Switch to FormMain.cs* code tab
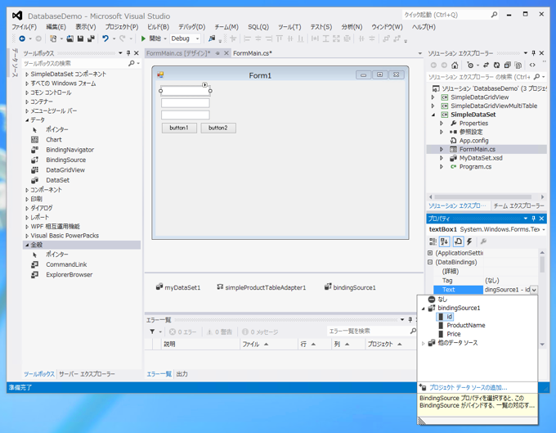Image resolution: width=556 pixels, height=433 pixels. (x=253, y=53)
